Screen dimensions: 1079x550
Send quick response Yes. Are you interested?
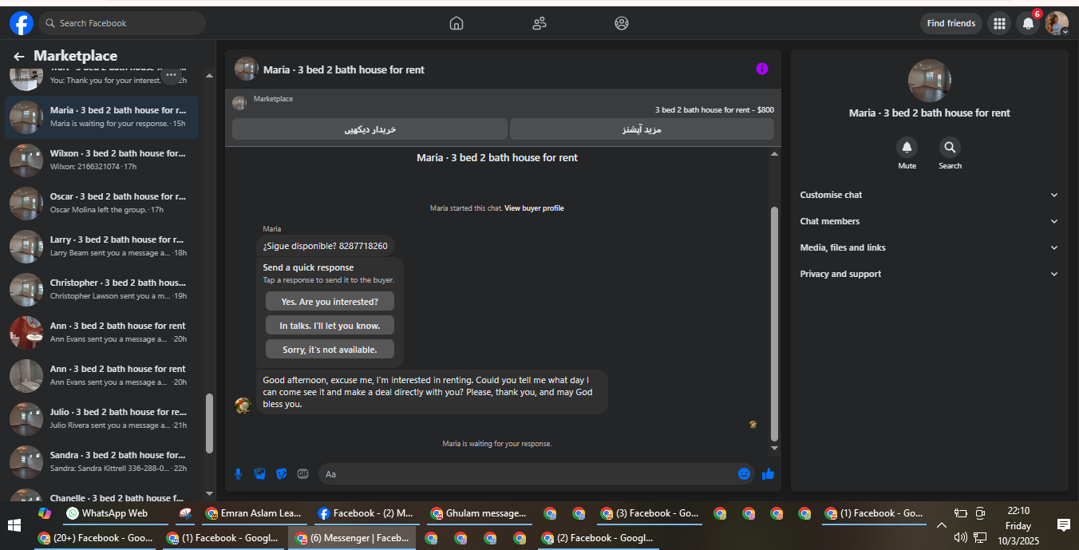330,302
